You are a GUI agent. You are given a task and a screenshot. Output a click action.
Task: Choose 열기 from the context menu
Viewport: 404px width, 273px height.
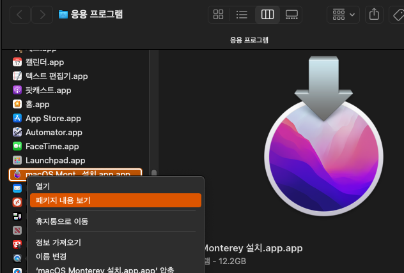(116, 186)
